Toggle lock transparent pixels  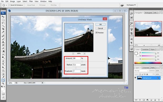pyautogui.click(x=140, y=74)
